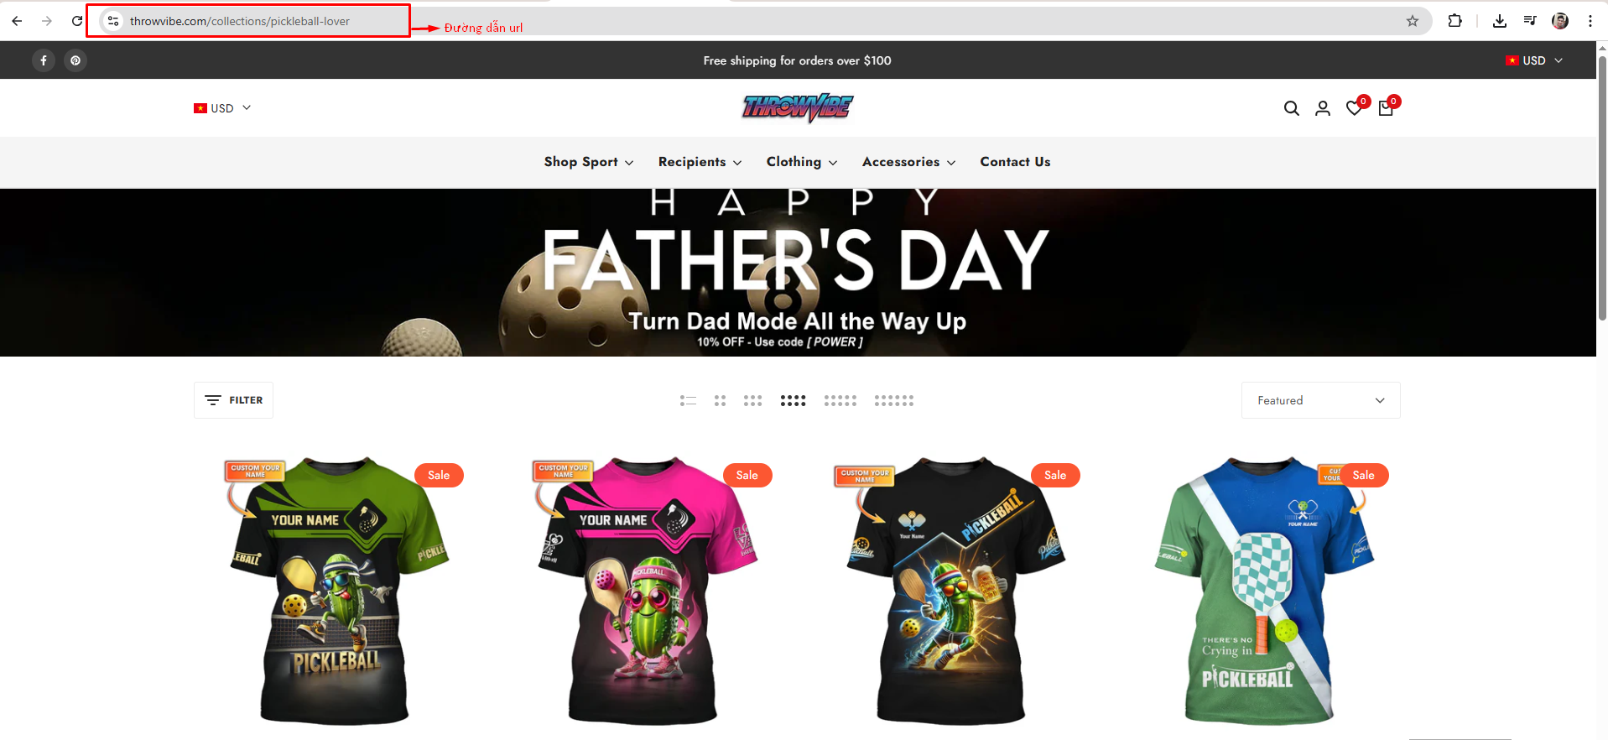Bookmark page with star icon
The height and width of the screenshot is (740, 1608).
pos(1413,21)
